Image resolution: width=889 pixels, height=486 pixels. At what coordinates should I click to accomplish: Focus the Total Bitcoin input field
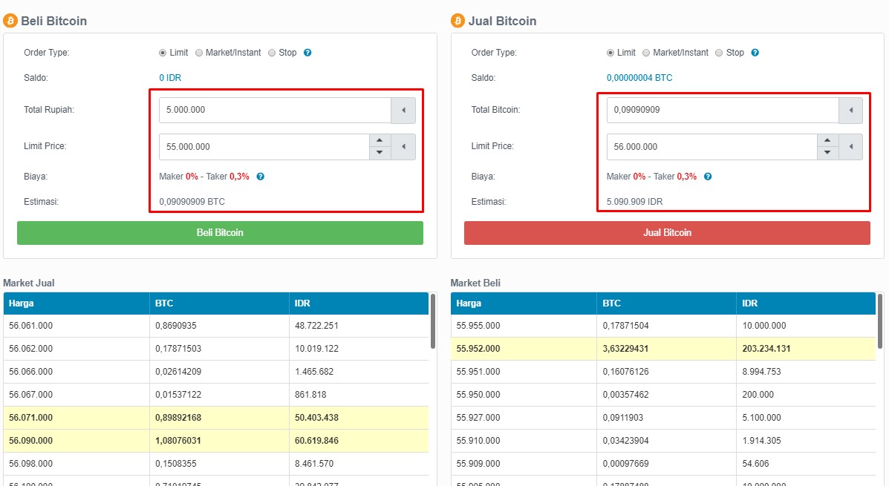tap(723, 110)
